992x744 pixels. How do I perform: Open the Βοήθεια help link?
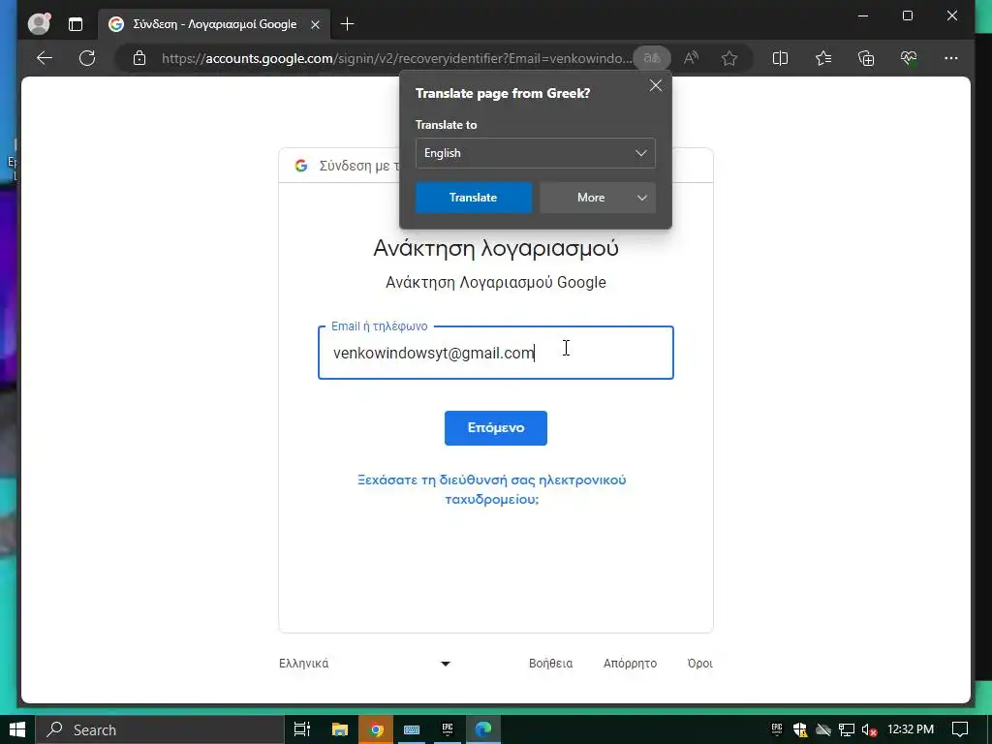[x=550, y=663]
